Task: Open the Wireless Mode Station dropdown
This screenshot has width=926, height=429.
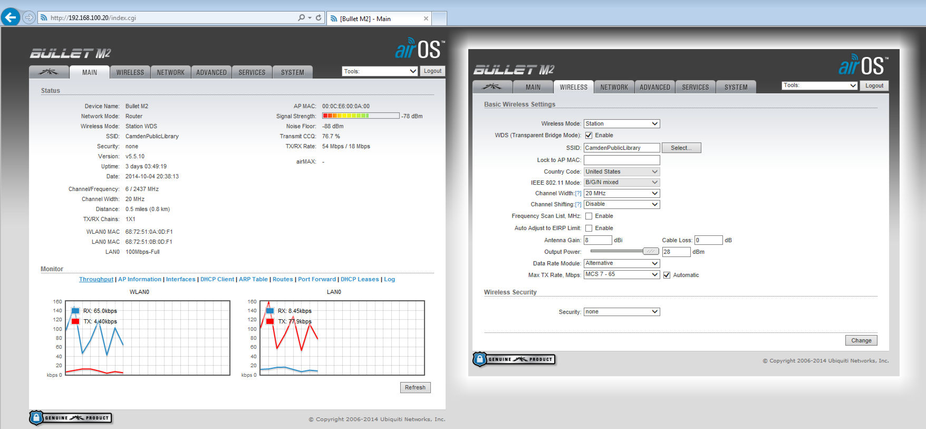Action: click(x=622, y=123)
